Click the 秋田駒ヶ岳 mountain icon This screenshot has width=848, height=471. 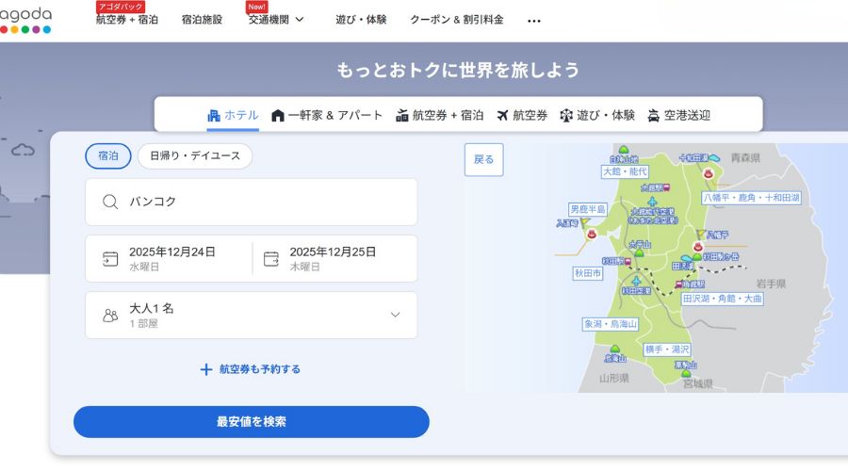coord(697,257)
